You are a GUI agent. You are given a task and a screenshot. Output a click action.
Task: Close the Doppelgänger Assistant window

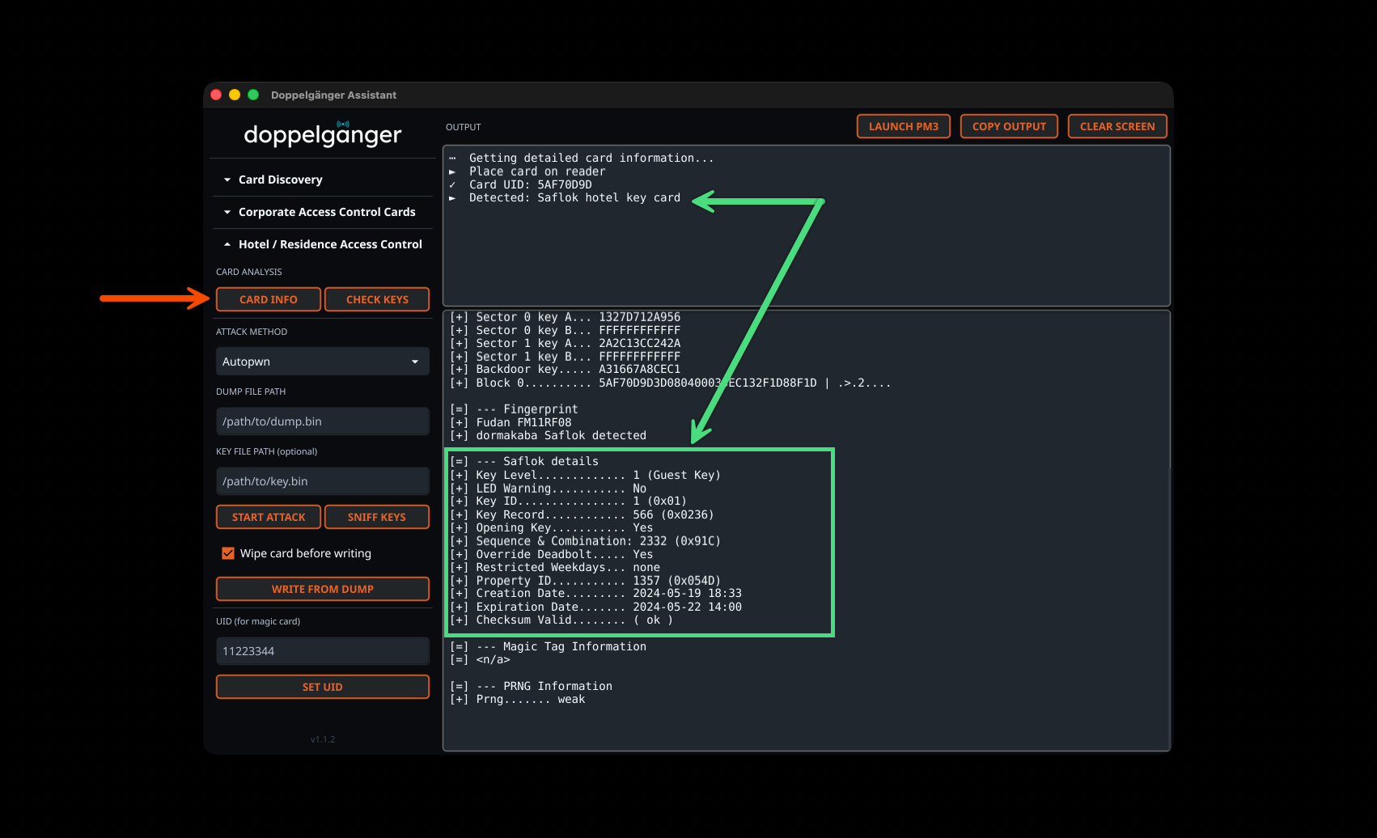coord(216,95)
